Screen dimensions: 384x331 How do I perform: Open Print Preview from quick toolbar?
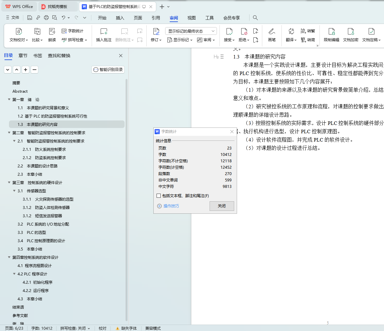click(55, 18)
